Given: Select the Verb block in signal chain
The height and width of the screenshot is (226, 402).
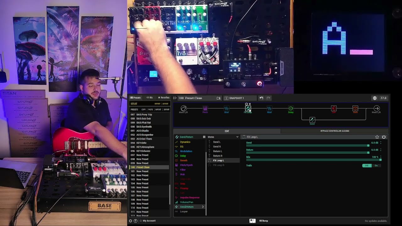Looking at the screenshot, I should click(355, 109).
